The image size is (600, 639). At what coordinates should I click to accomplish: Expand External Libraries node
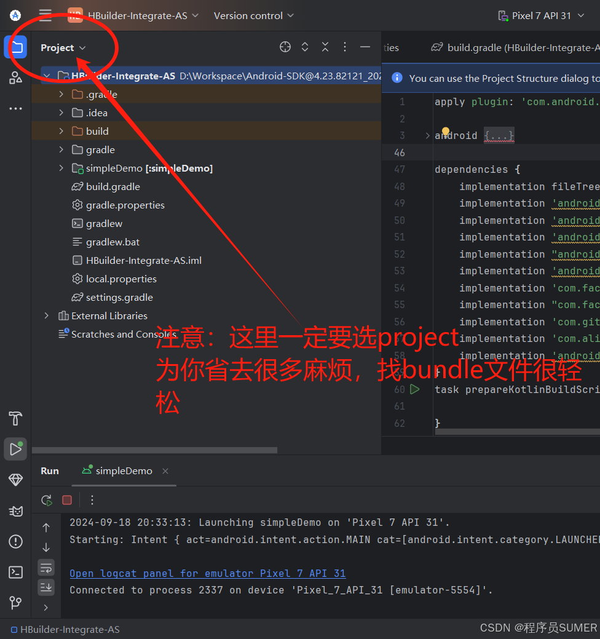click(47, 316)
